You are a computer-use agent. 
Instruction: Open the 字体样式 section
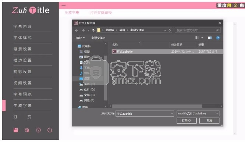click(22, 38)
